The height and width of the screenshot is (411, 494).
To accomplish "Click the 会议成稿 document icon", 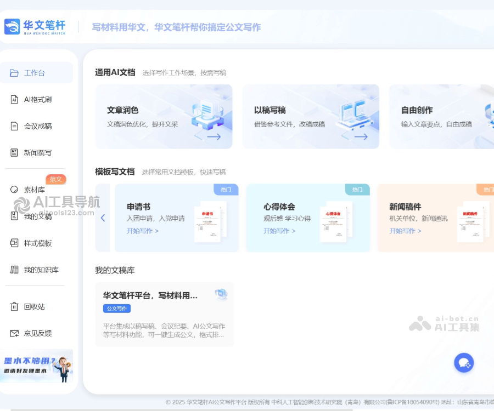I will (x=14, y=126).
